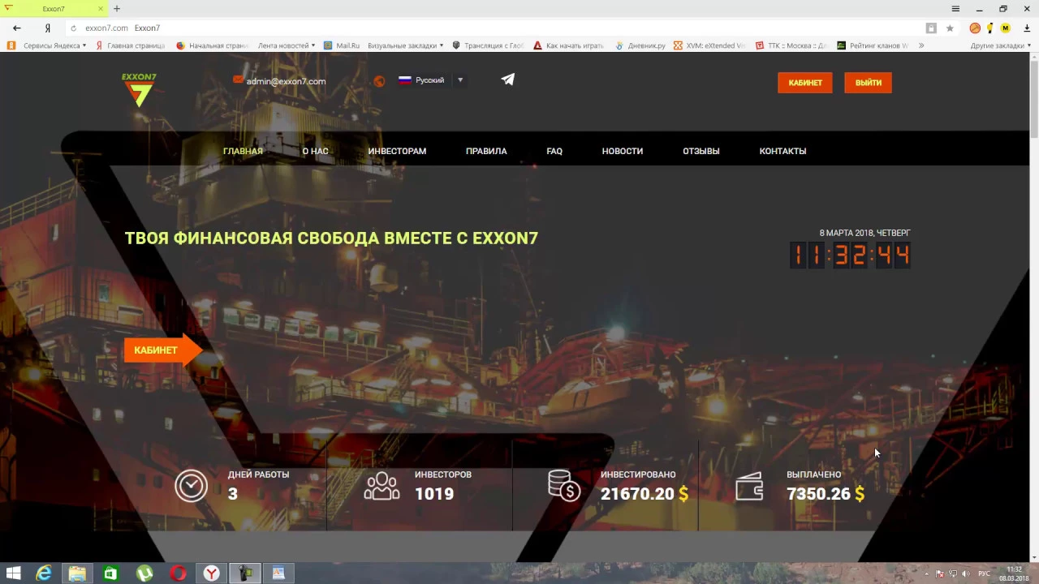This screenshot has width=1039, height=584.
Task: Open the Как начать играть bookmark
Action: 568,45
